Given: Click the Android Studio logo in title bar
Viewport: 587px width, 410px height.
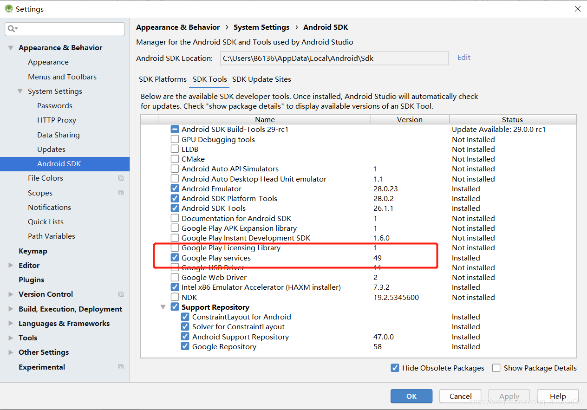Looking at the screenshot, I should (x=8, y=9).
